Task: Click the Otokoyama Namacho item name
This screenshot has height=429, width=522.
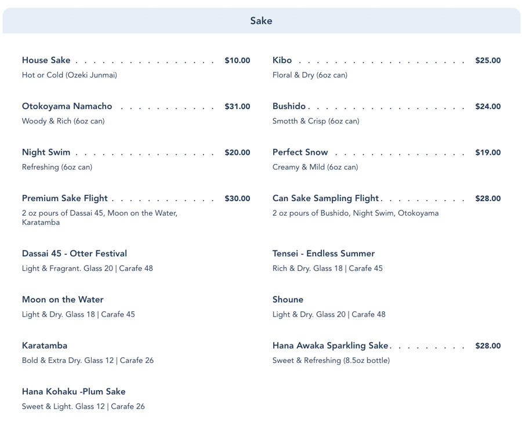Action: point(67,106)
